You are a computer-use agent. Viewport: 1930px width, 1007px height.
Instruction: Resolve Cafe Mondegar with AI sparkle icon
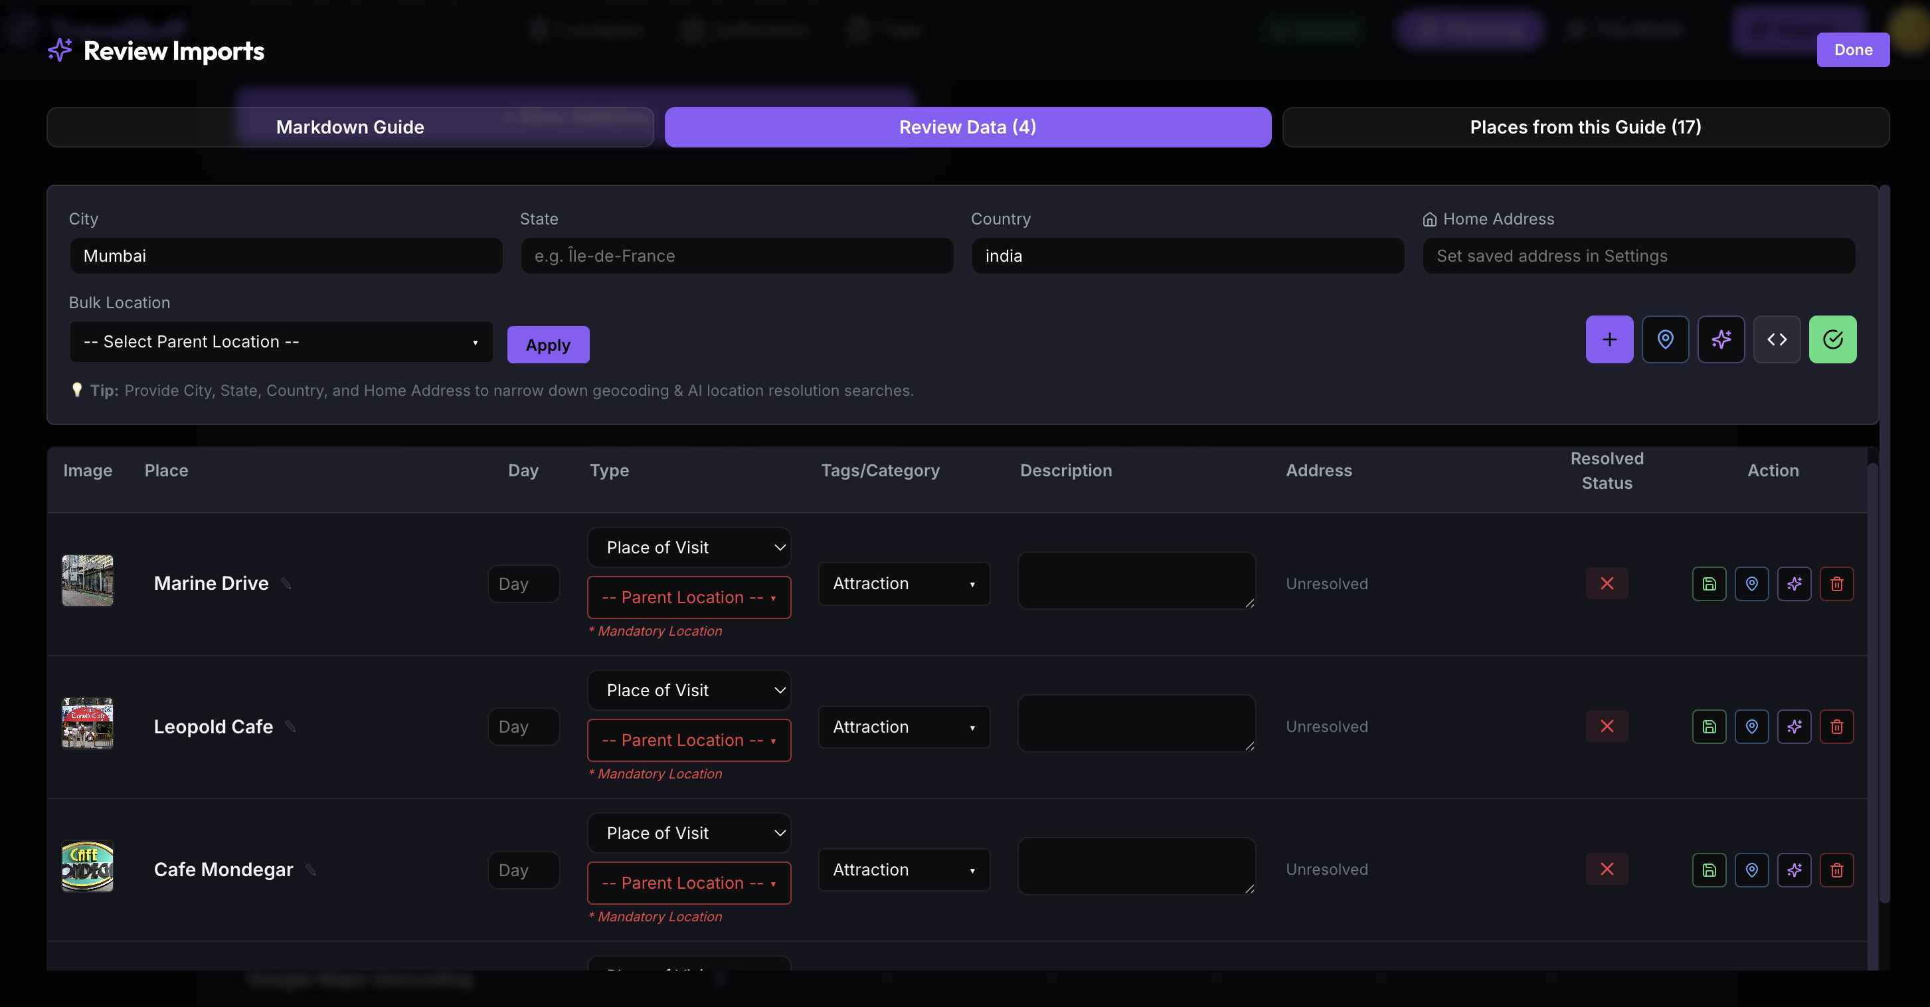1795,870
